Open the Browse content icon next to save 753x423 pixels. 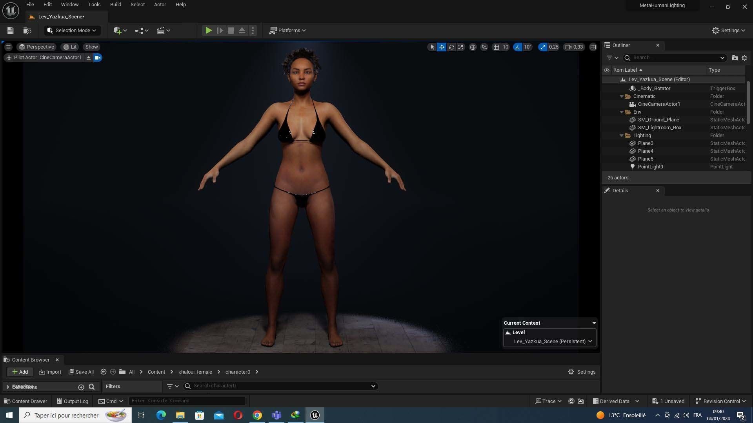coord(27,31)
